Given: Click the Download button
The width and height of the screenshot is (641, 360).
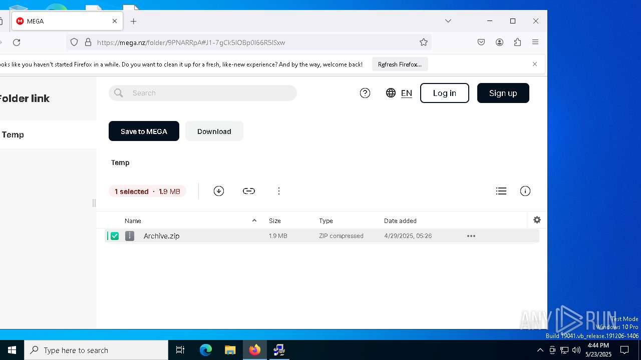Looking at the screenshot, I should point(214,131).
